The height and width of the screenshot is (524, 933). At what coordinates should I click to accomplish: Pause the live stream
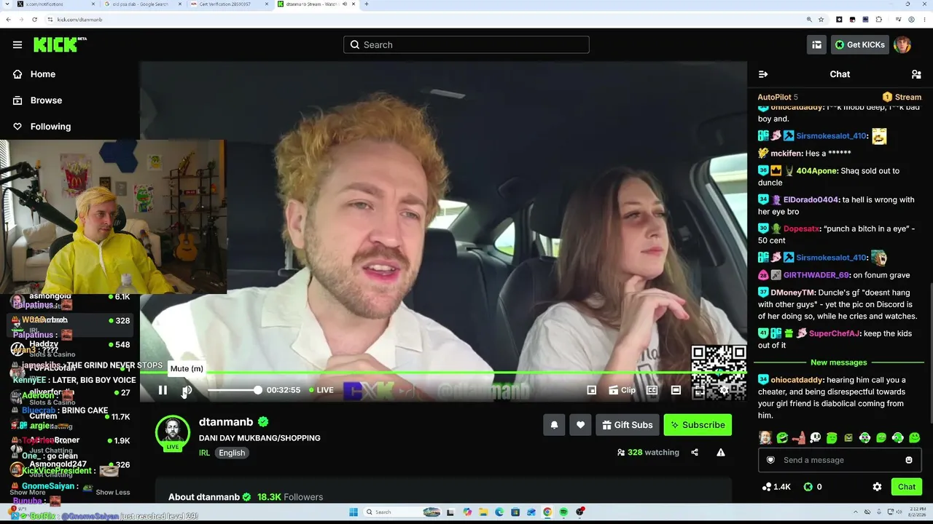pyautogui.click(x=163, y=390)
